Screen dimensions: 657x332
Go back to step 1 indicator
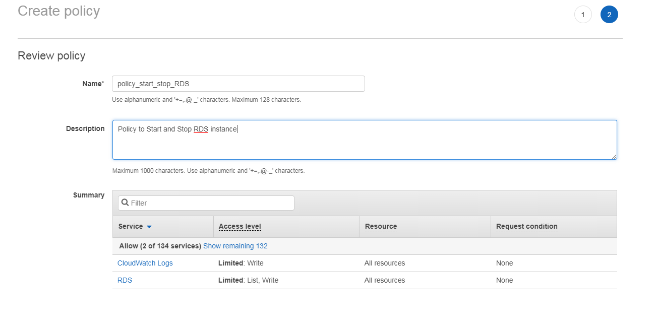[x=583, y=15]
